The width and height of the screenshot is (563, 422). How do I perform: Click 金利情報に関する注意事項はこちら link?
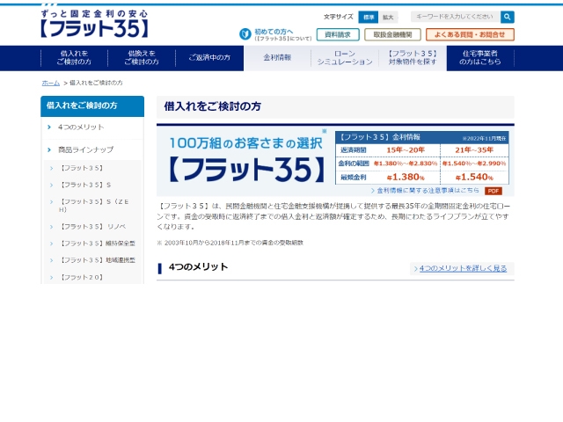428,191
